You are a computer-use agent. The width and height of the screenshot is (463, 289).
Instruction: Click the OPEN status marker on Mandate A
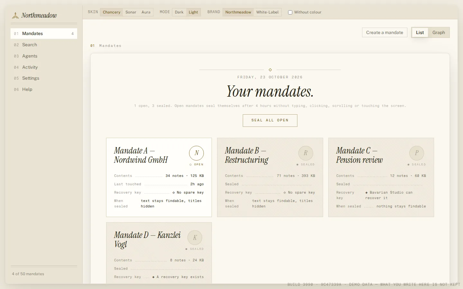(x=196, y=164)
